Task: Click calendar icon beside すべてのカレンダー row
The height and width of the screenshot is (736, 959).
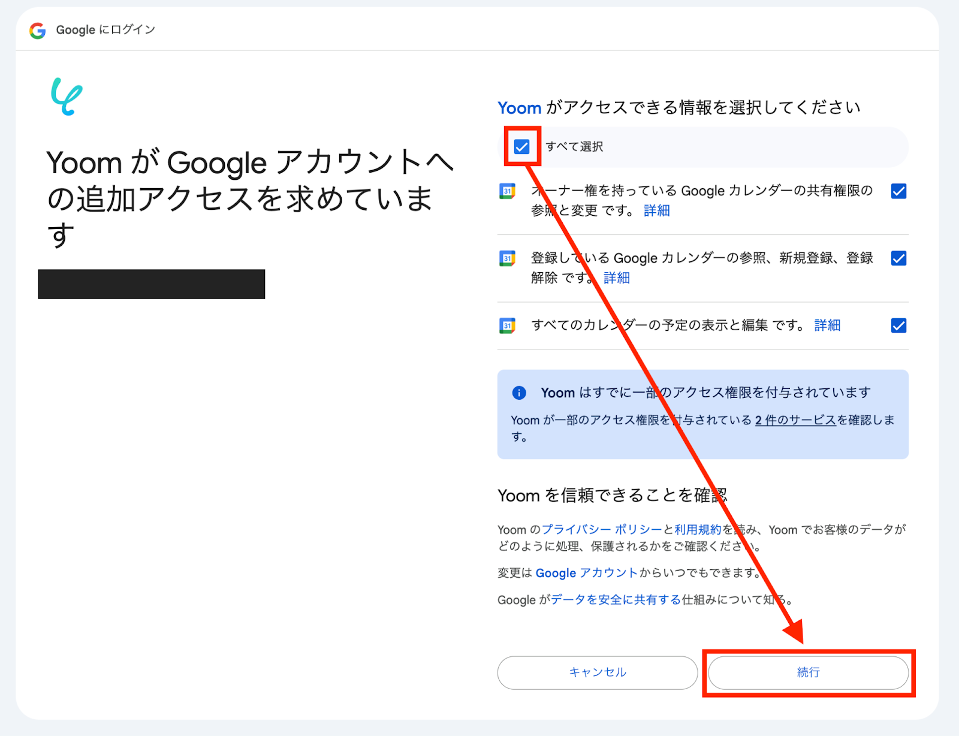Action: (x=507, y=325)
